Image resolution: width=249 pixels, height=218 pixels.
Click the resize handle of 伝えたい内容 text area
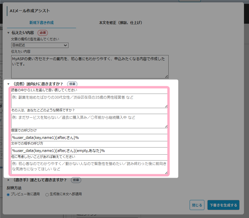tap(167, 76)
